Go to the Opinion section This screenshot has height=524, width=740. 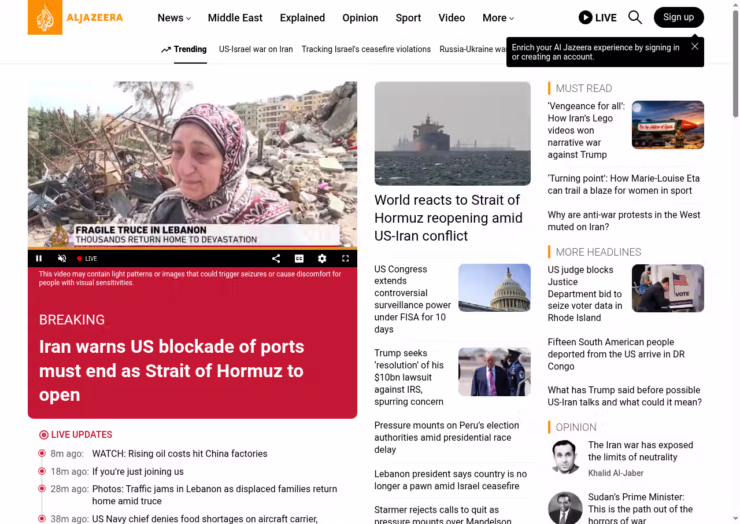click(360, 18)
